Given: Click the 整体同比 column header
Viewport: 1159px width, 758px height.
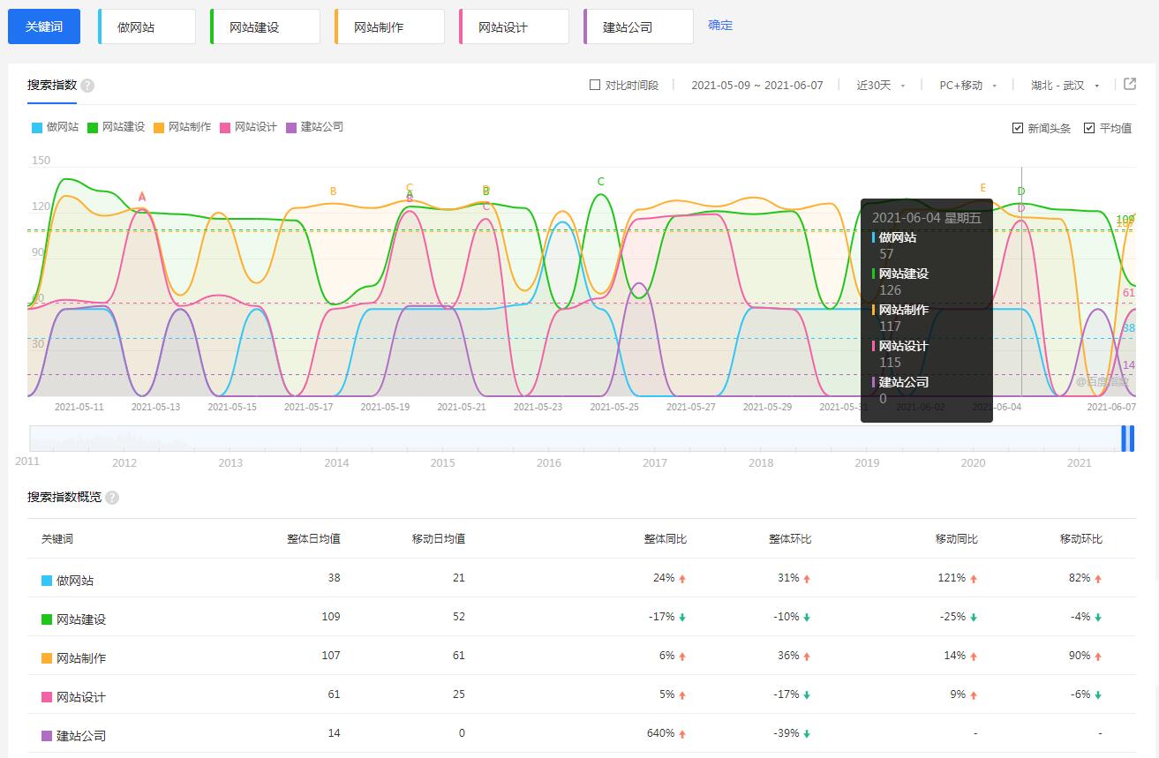Looking at the screenshot, I should [666, 538].
